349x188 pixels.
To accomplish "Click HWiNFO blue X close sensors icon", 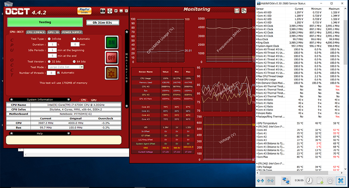I will (340, 181).
